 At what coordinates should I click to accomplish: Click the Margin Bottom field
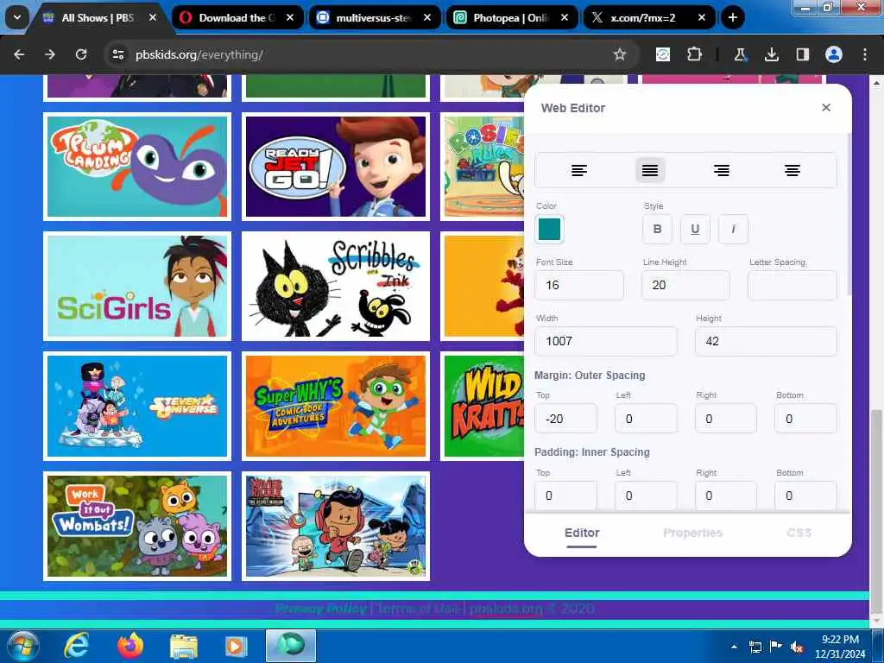(x=805, y=419)
